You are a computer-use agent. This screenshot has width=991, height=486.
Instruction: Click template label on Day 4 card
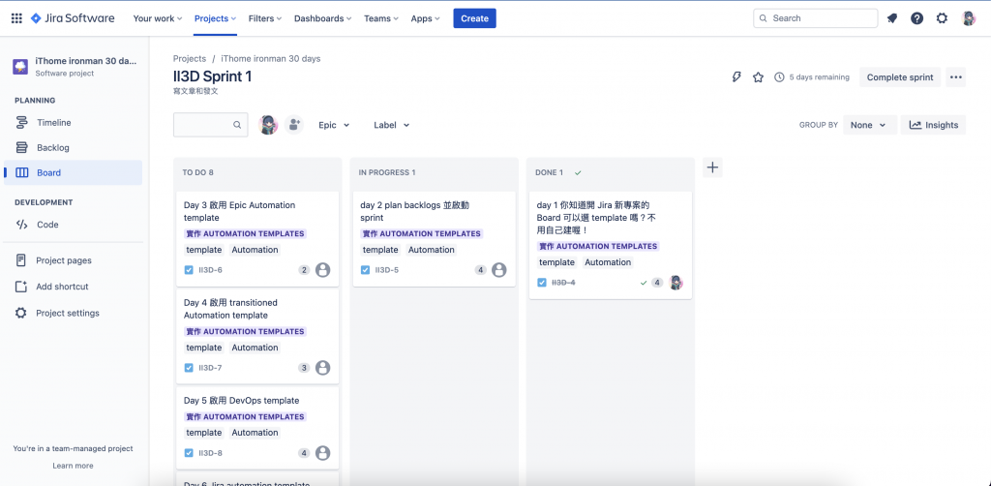pyautogui.click(x=204, y=348)
